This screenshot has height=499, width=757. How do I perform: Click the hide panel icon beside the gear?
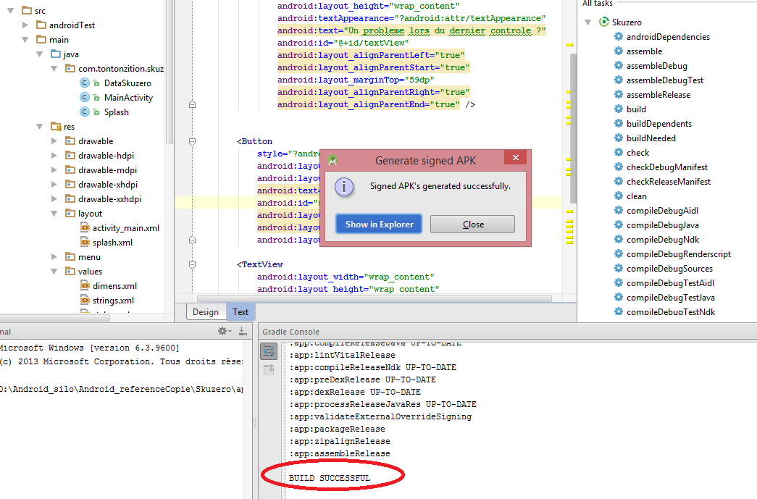(x=243, y=331)
